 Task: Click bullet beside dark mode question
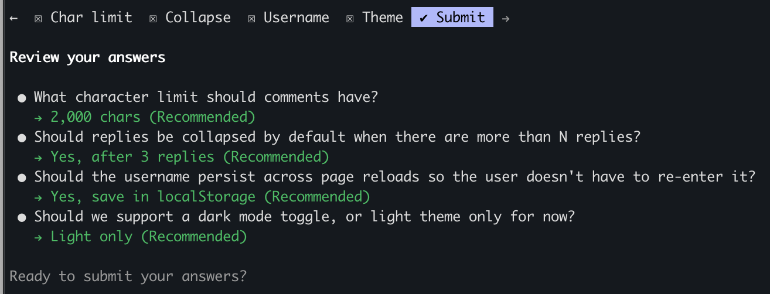click(x=22, y=217)
